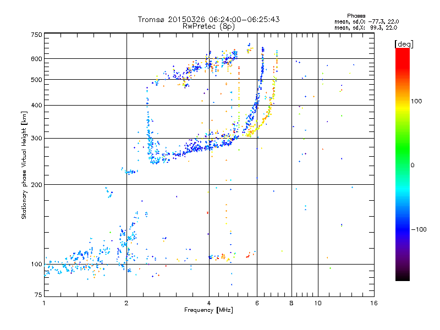Click the 'mean, sd,X: 99.3, 22.0' line
Viewport: 440px width, 330px height.
pos(366,28)
